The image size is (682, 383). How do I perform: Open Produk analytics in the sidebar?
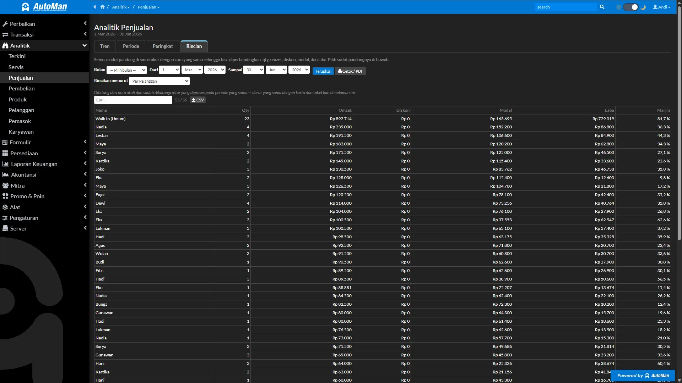pos(18,100)
